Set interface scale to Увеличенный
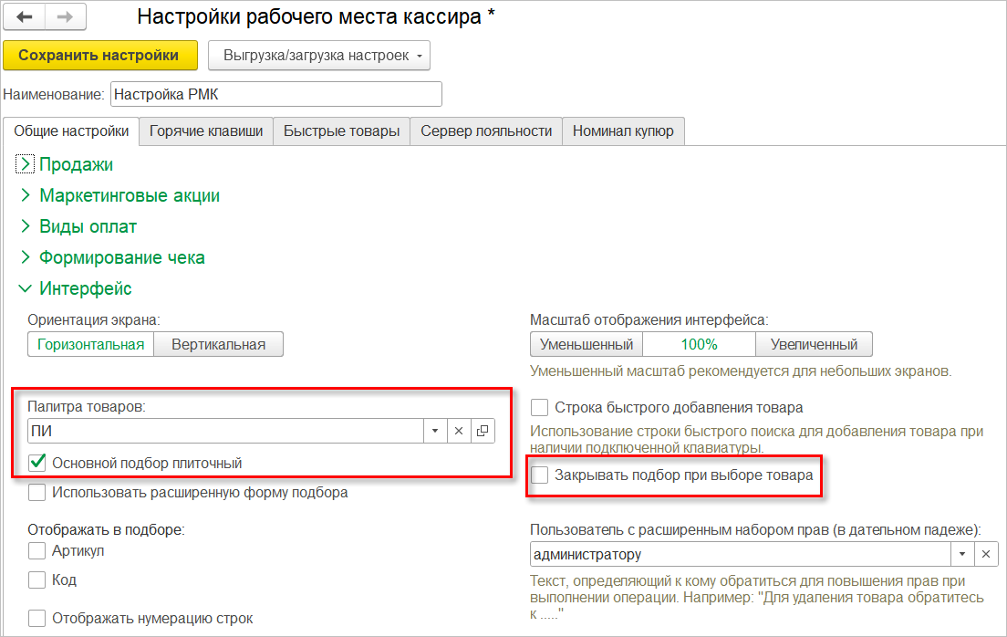 (814, 344)
